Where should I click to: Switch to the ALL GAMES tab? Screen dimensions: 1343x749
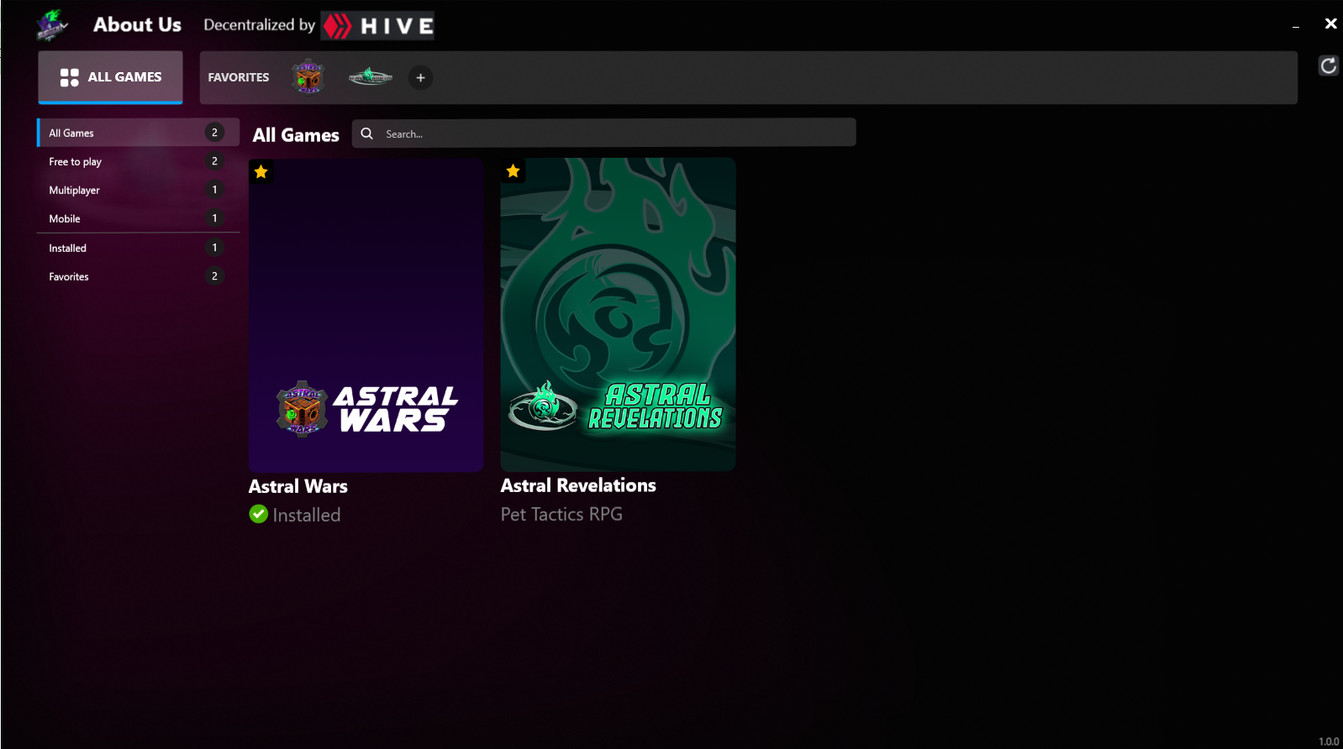click(110, 77)
